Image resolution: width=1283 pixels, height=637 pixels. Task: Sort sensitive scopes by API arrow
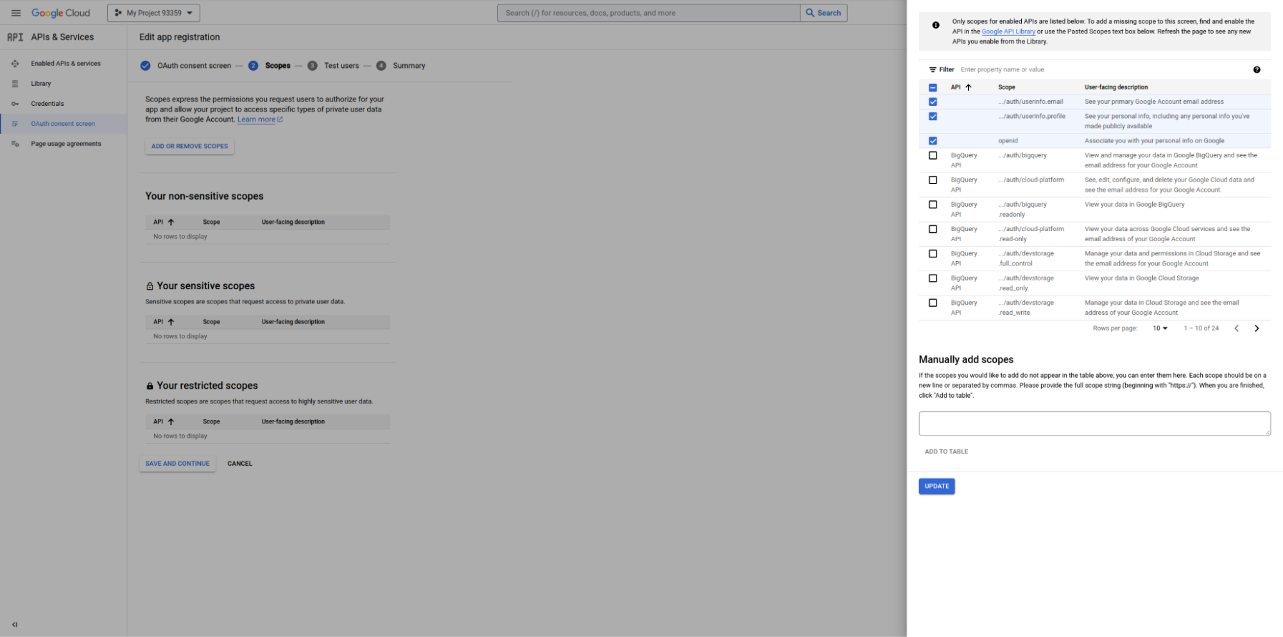(171, 322)
